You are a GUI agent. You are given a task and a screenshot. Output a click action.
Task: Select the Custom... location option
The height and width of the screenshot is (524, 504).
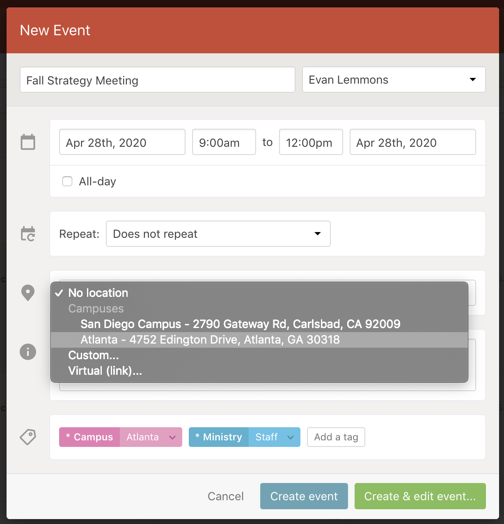(94, 355)
